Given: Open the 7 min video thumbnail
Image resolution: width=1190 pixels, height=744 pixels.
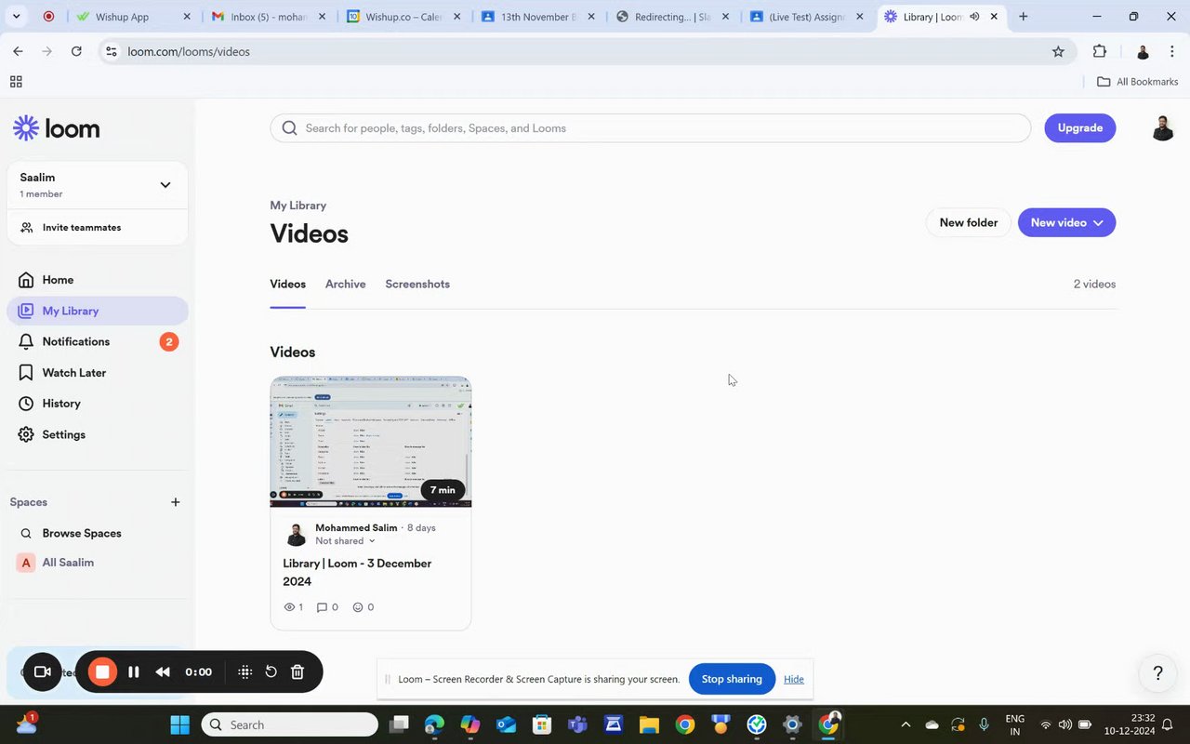Looking at the screenshot, I should (371, 442).
